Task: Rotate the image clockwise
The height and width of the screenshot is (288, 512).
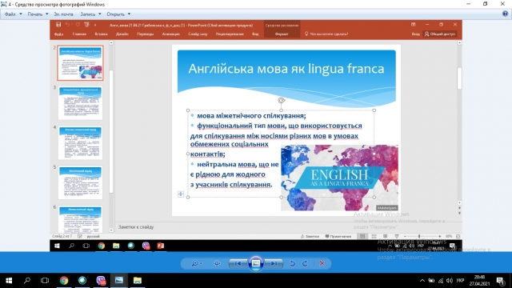Action: (x=305, y=263)
